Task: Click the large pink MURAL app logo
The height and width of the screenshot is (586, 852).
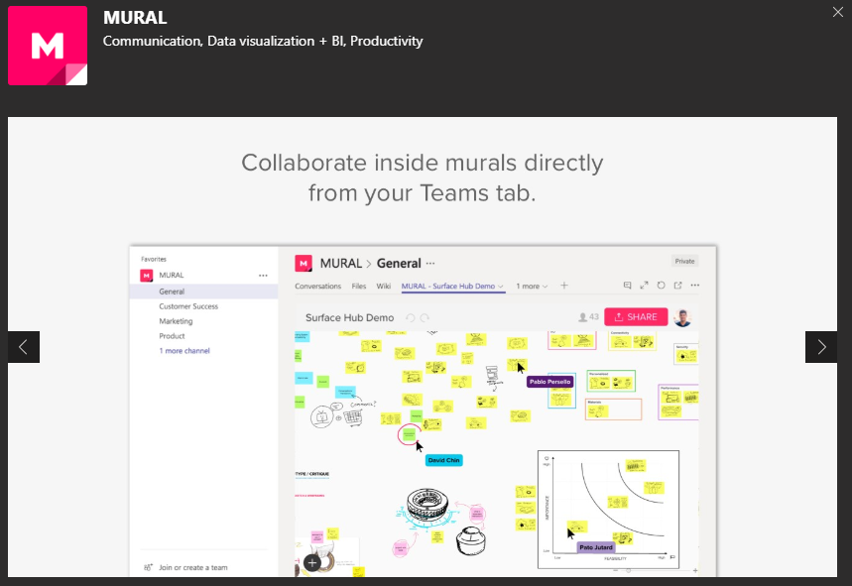Action: (x=48, y=46)
